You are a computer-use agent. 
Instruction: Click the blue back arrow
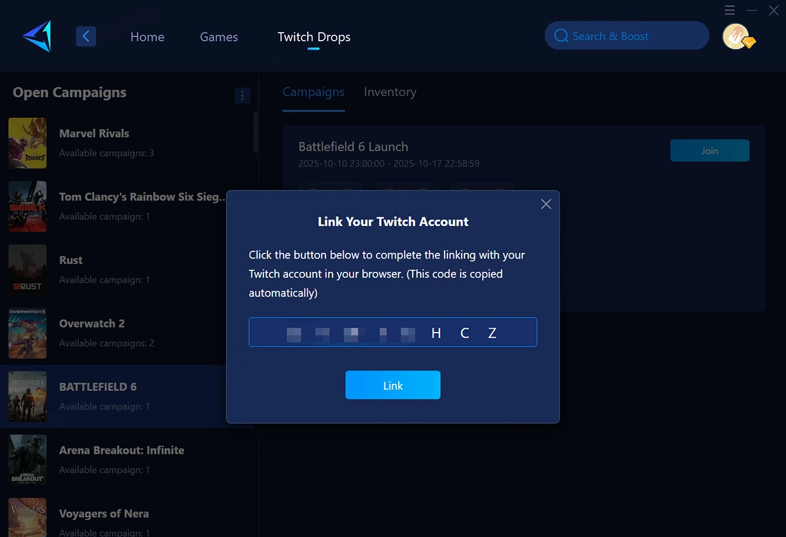click(x=86, y=36)
